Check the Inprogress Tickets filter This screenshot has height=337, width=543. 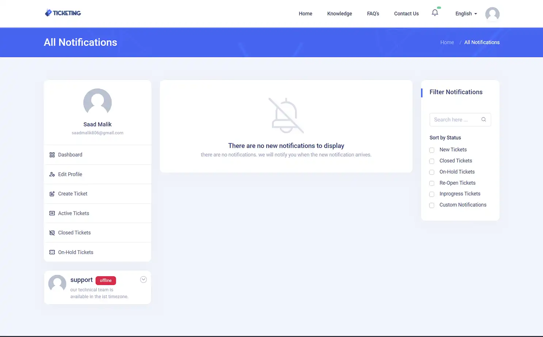432,194
